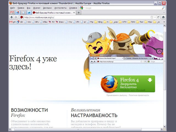Open the Bnew bookmark
The width and height of the screenshot is (176, 132).
60,22
